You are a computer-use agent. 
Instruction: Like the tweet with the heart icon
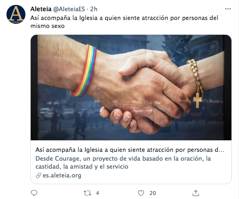point(141,193)
